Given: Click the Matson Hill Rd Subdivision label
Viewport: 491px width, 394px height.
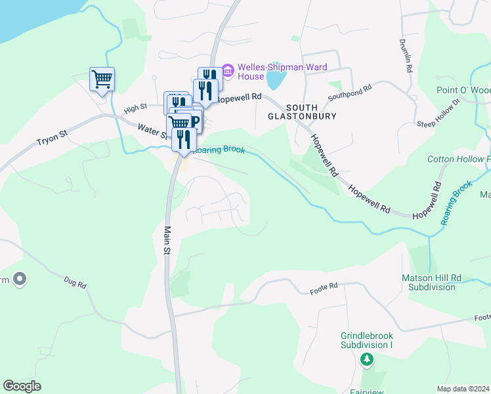Looking at the screenshot, I should 431,282.
